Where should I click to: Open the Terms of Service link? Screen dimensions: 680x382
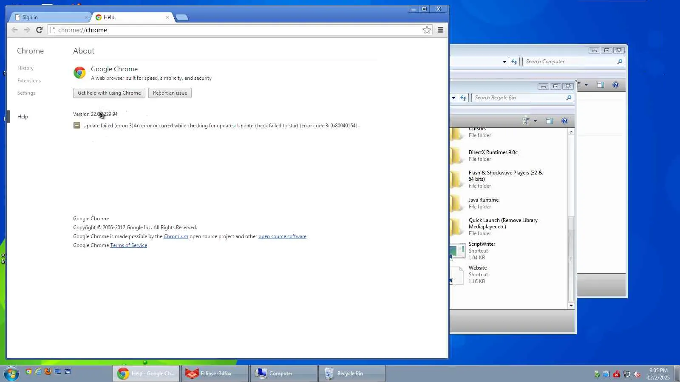click(128, 245)
